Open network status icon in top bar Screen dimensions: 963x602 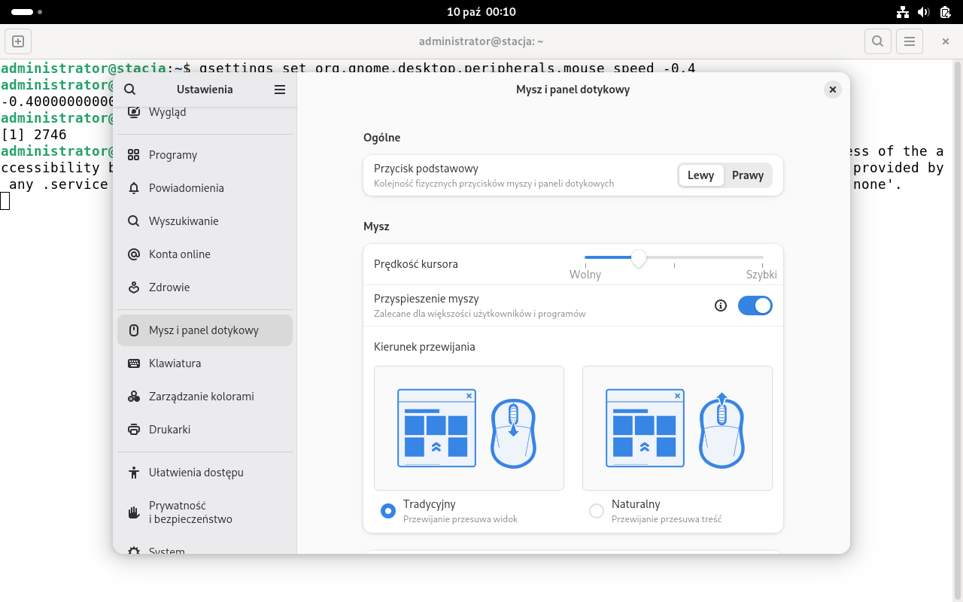pos(904,12)
